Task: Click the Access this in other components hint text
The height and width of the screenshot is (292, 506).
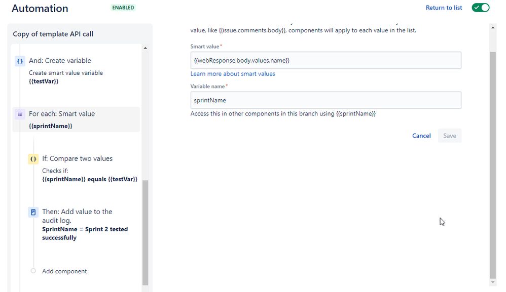Action: [283, 114]
